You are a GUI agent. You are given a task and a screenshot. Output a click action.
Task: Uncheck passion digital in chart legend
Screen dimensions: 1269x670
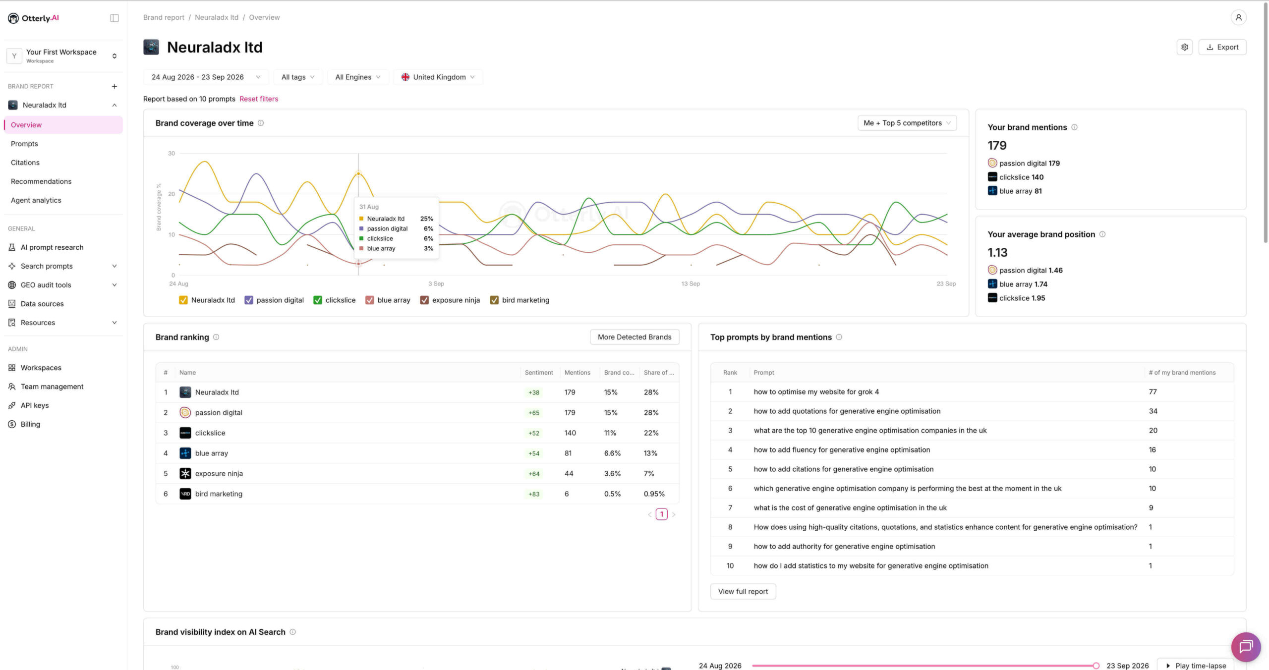(249, 300)
